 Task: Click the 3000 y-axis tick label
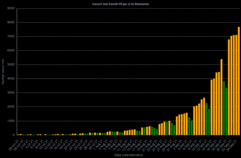coord(11,93)
